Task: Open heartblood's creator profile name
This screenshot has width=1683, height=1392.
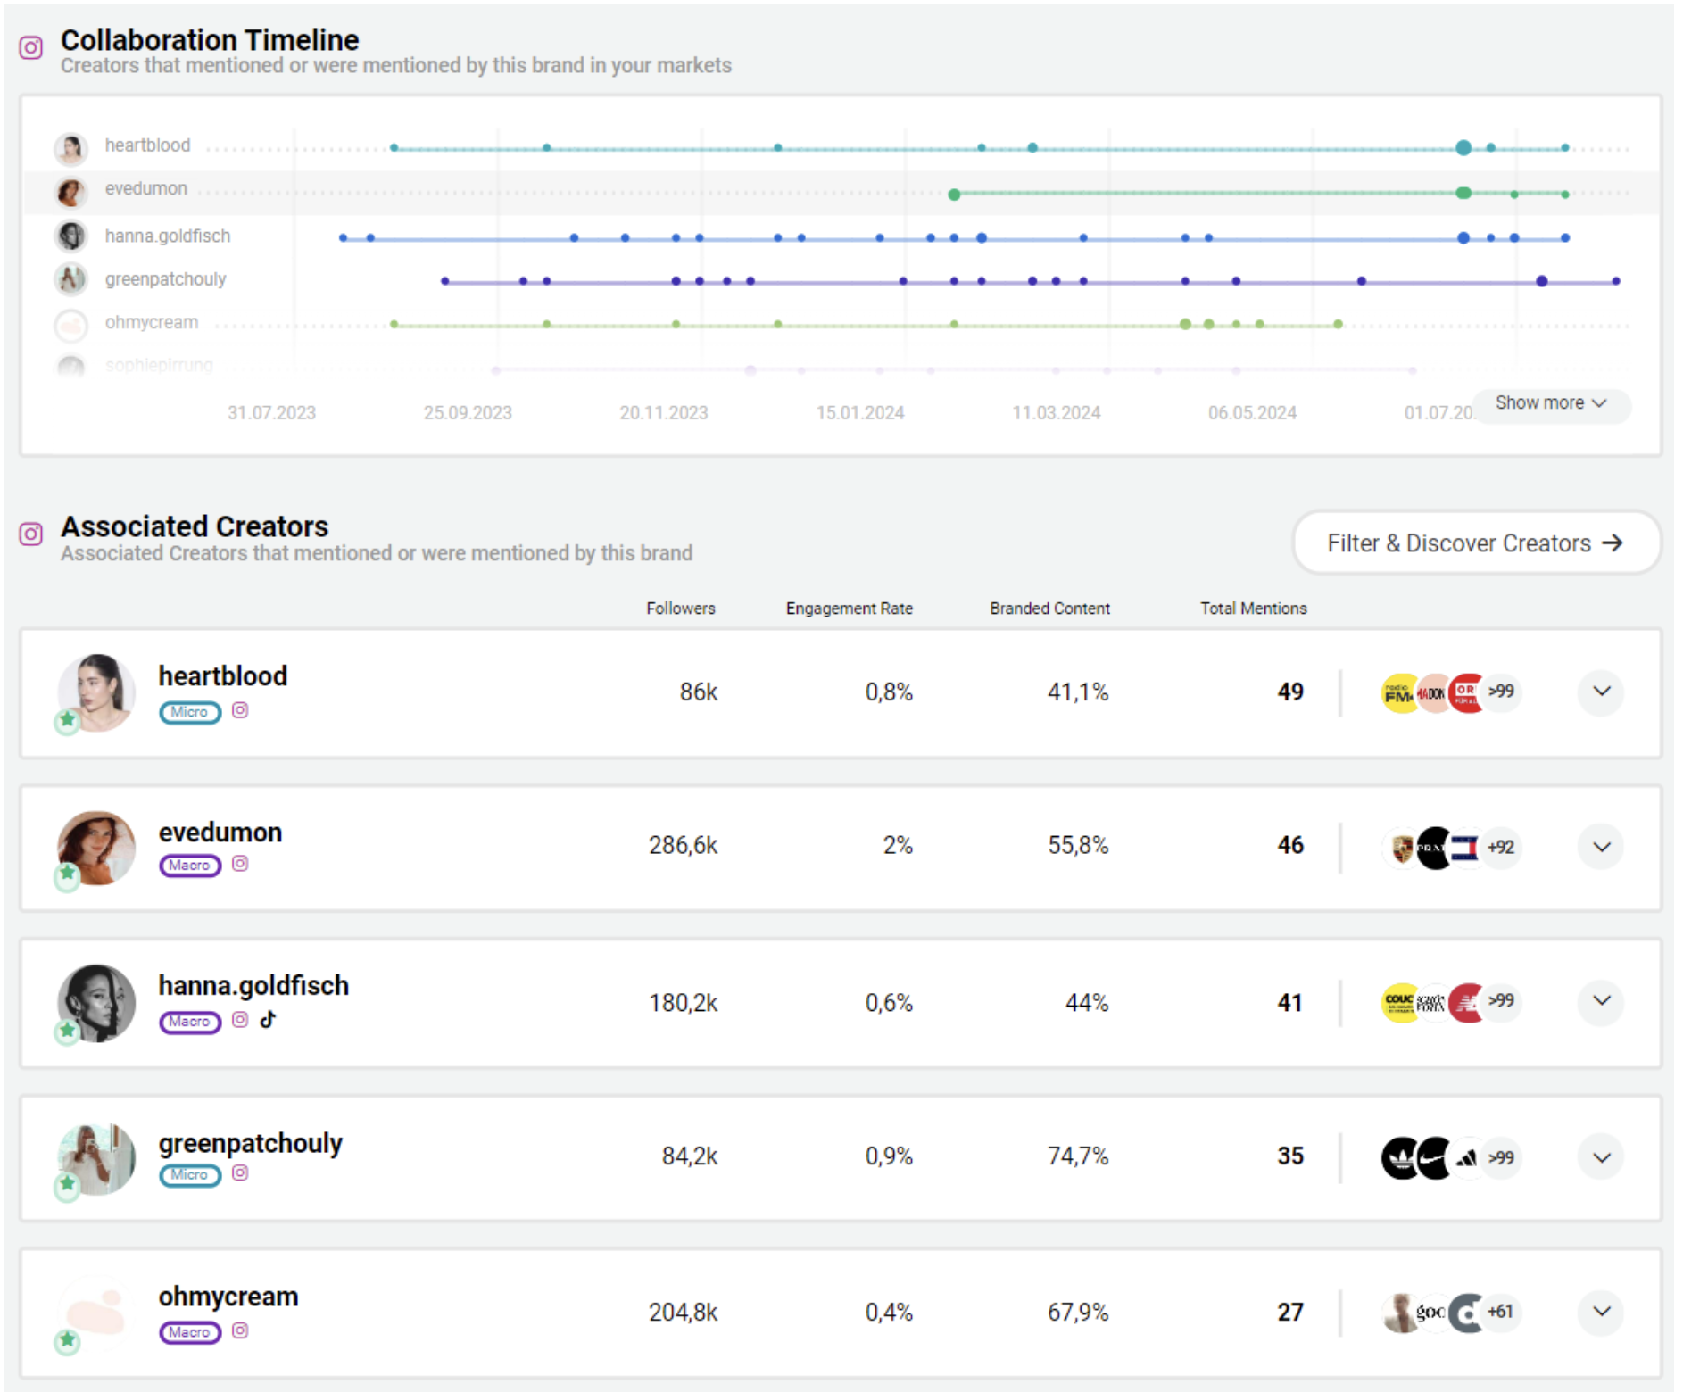Action: coord(222,675)
